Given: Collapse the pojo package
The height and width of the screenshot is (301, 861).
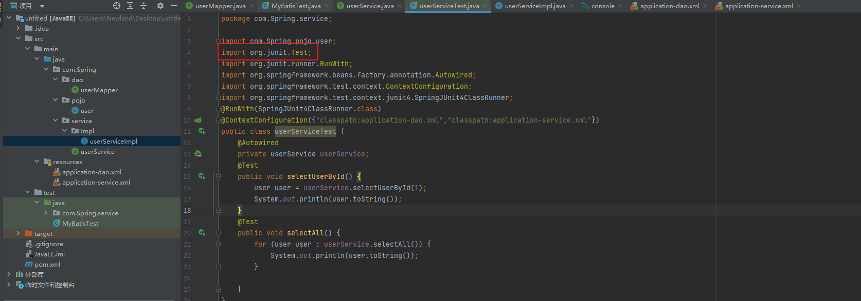Looking at the screenshot, I should click(55, 100).
